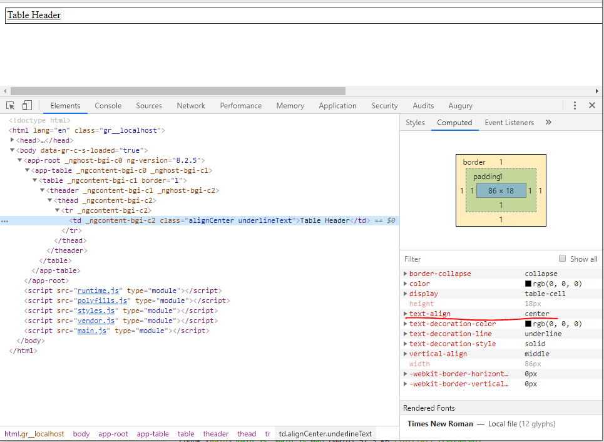The height and width of the screenshot is (442, 604).
Task: Select app-table in the breadcrumb bar
Action: point(153,433)
